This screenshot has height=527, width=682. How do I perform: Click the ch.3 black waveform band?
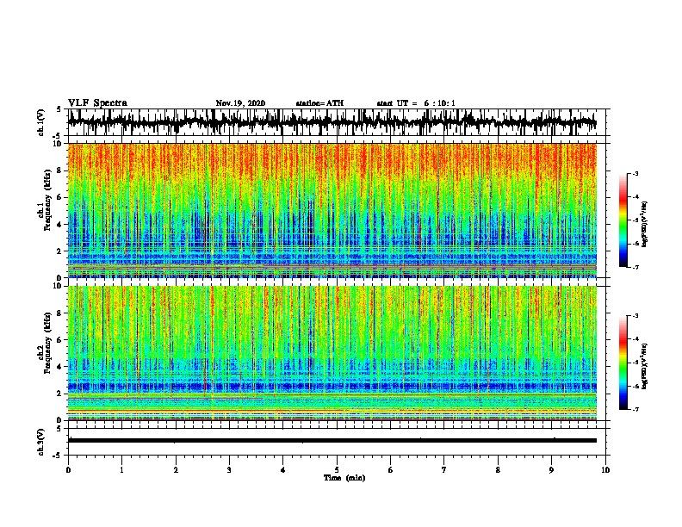click(x=332, y=441)
